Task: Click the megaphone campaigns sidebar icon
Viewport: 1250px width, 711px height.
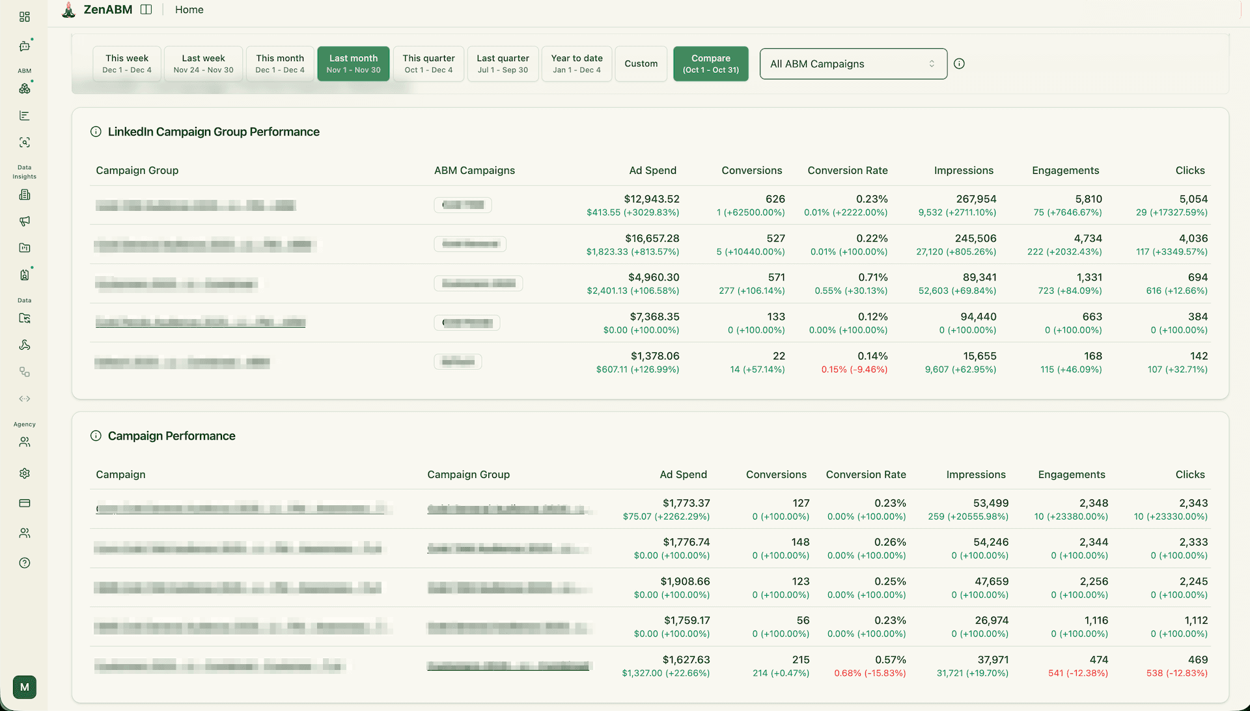Action: point(25,221)
